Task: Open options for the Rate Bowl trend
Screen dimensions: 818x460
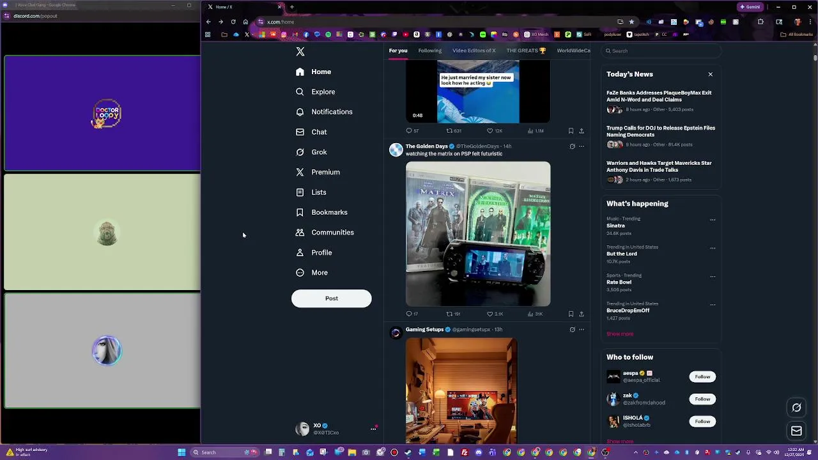Action: pos(713,277)
